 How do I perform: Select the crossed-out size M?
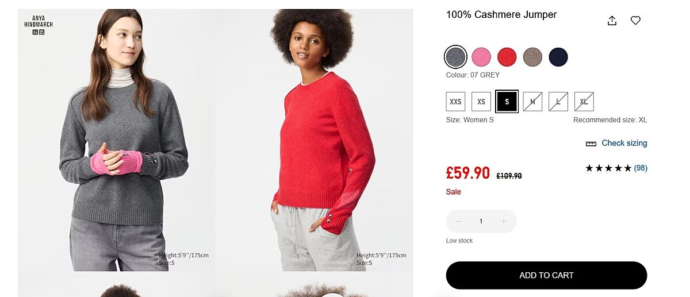pos(532,102)
